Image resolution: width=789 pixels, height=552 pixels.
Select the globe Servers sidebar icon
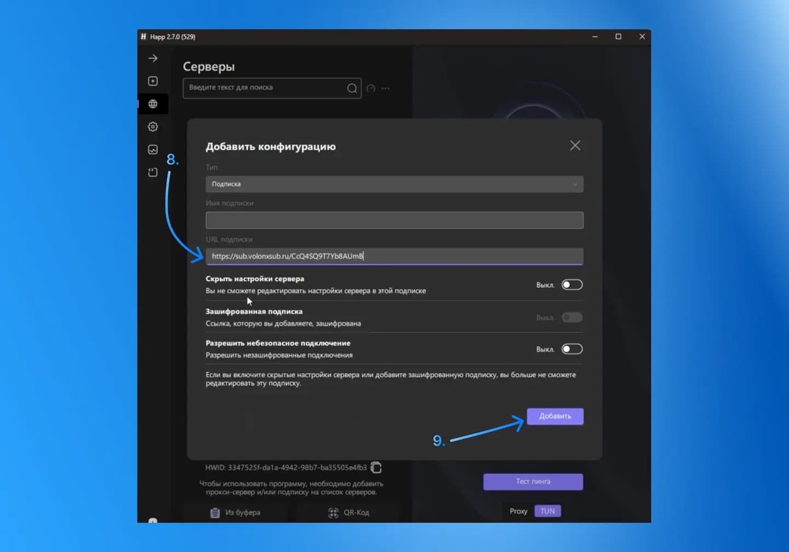(153, 104)
